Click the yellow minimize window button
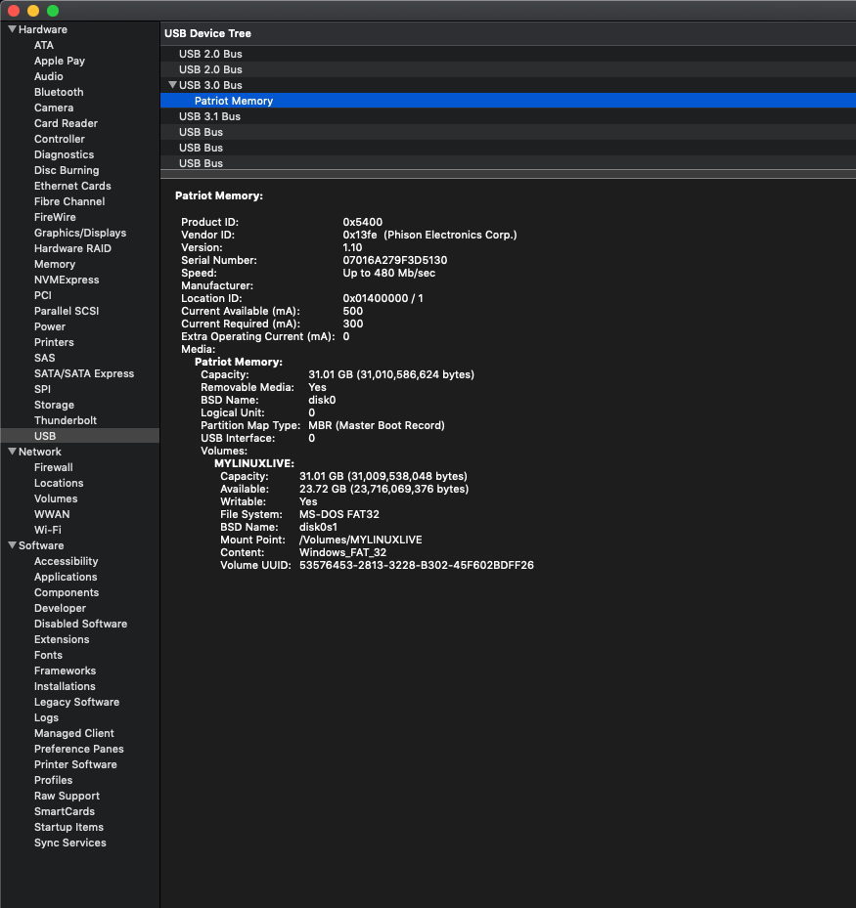The image size is (856, 908). click(x=33, y=10)
